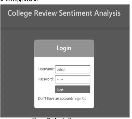
Task: Open the Sign Up link
Action: coord(80,99)
